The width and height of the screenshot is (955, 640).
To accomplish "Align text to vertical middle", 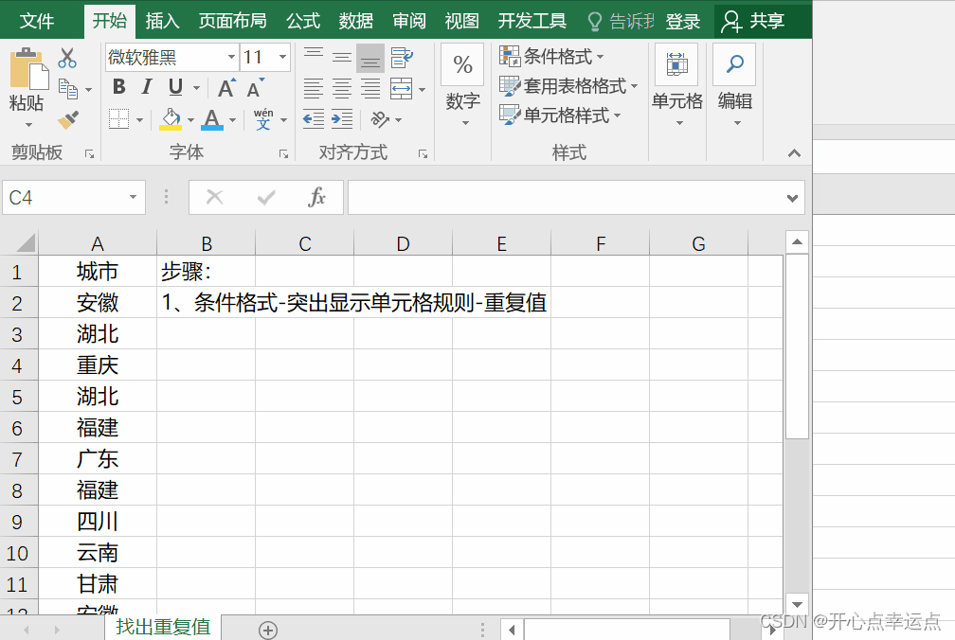I will click(x=342, y=58).
